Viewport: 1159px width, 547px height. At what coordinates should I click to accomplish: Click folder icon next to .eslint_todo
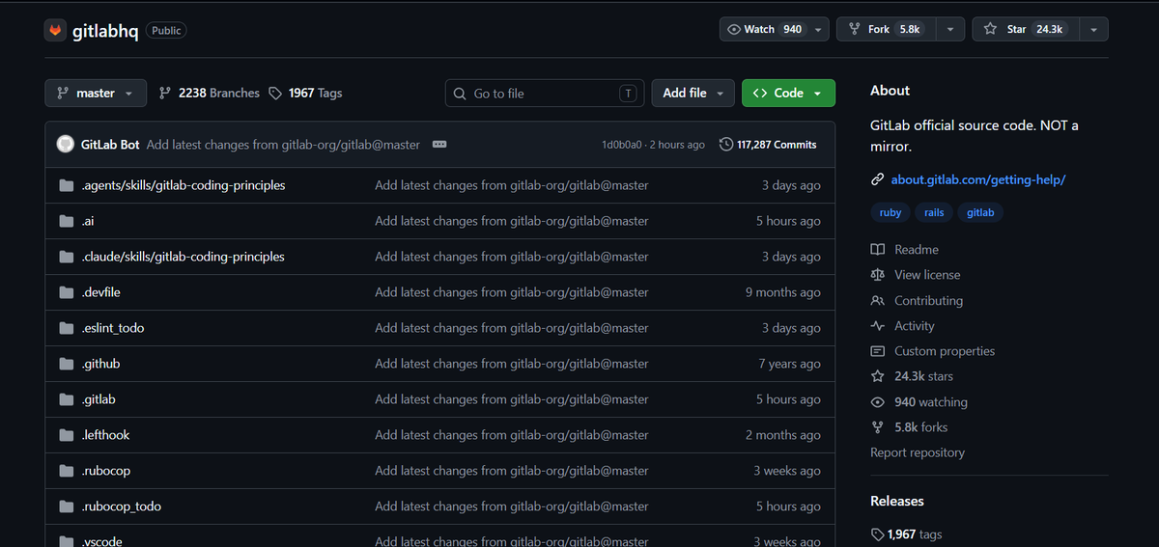click(x=67, y=328)
